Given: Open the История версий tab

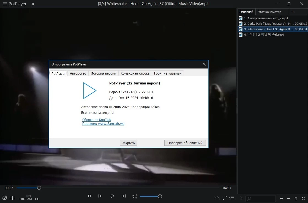Looking at the screenshot, I should click(103, 73).
